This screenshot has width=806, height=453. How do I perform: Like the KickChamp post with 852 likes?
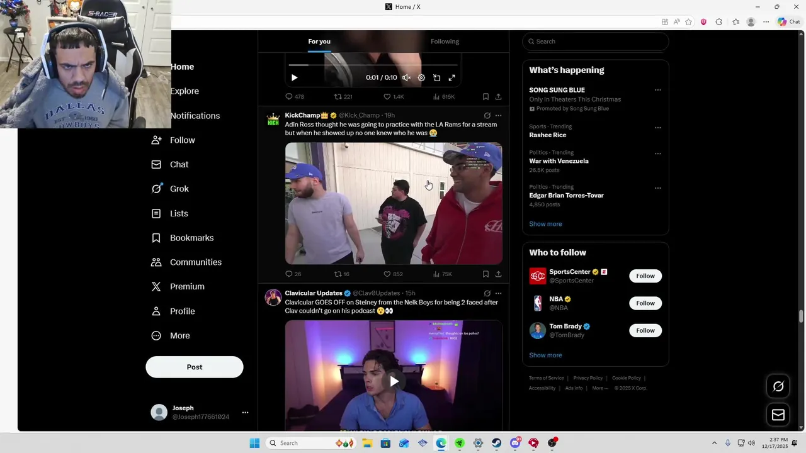click(x=393, y=274)
